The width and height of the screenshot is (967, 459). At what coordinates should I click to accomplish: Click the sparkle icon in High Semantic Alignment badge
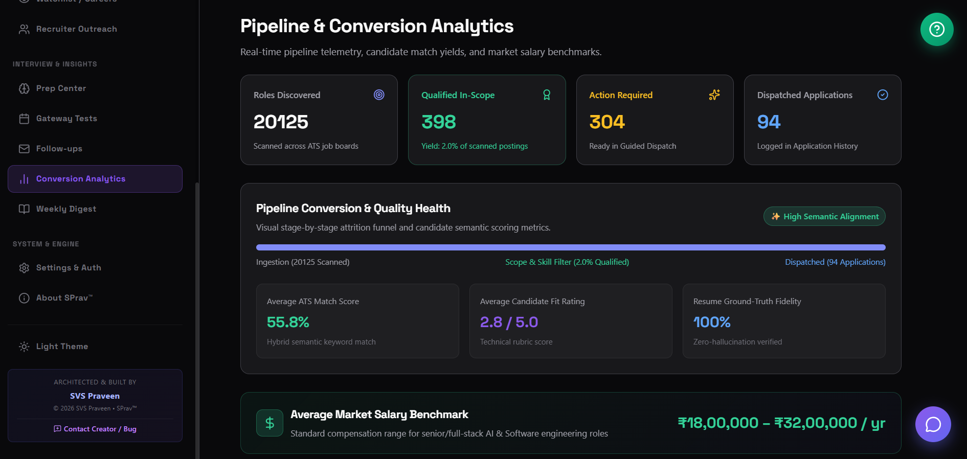(776, 216)
